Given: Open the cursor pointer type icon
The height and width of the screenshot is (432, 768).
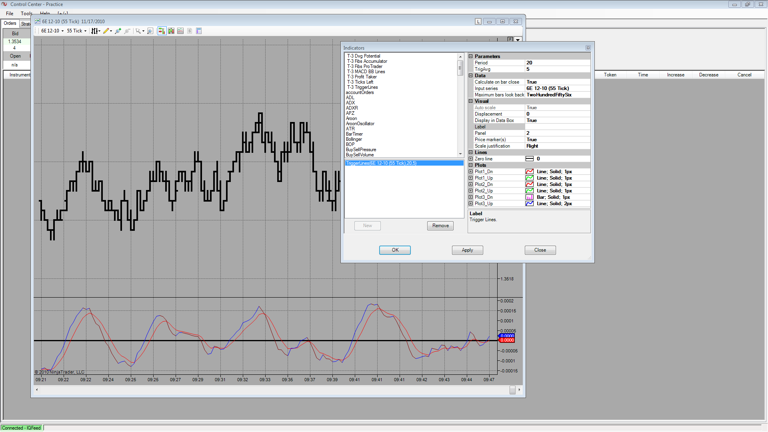Looking at the screenshot, I should [138, 31].
